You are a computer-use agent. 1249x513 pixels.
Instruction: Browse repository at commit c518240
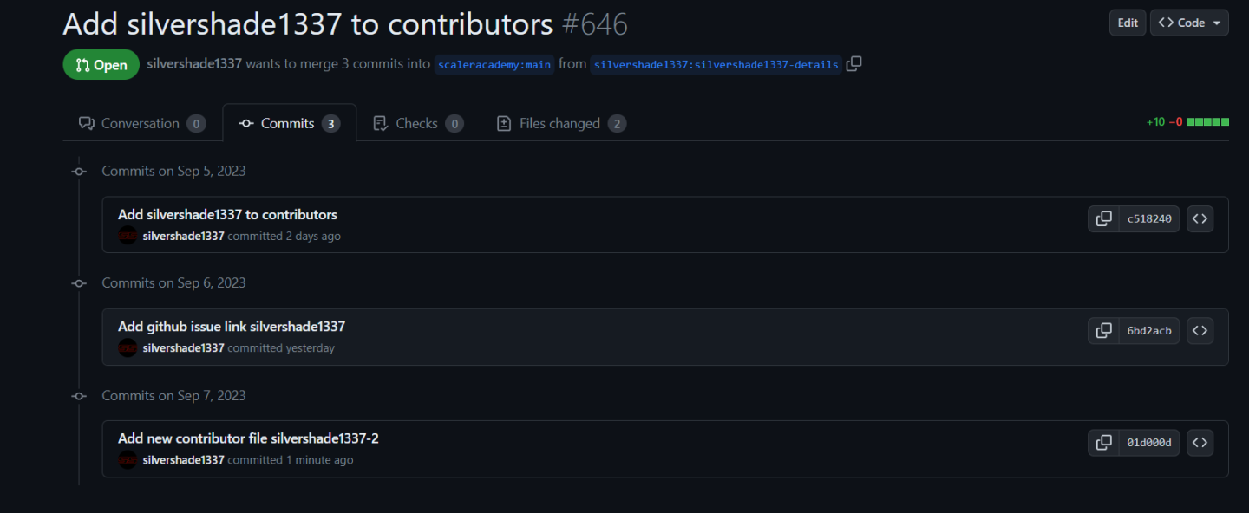coord(1200,218)
